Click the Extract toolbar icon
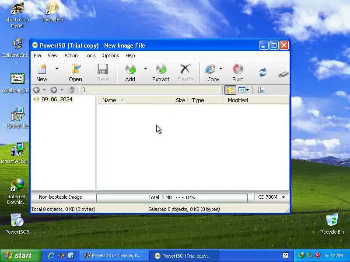Image resolution: width=350 pixels, height=262 pixels. 161,72
